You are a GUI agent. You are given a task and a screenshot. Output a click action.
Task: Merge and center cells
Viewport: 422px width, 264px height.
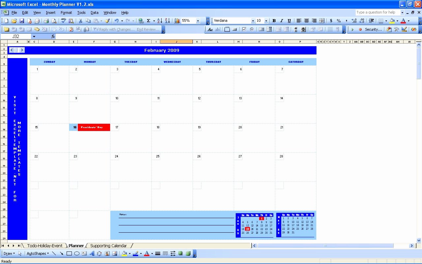[322, 21]
